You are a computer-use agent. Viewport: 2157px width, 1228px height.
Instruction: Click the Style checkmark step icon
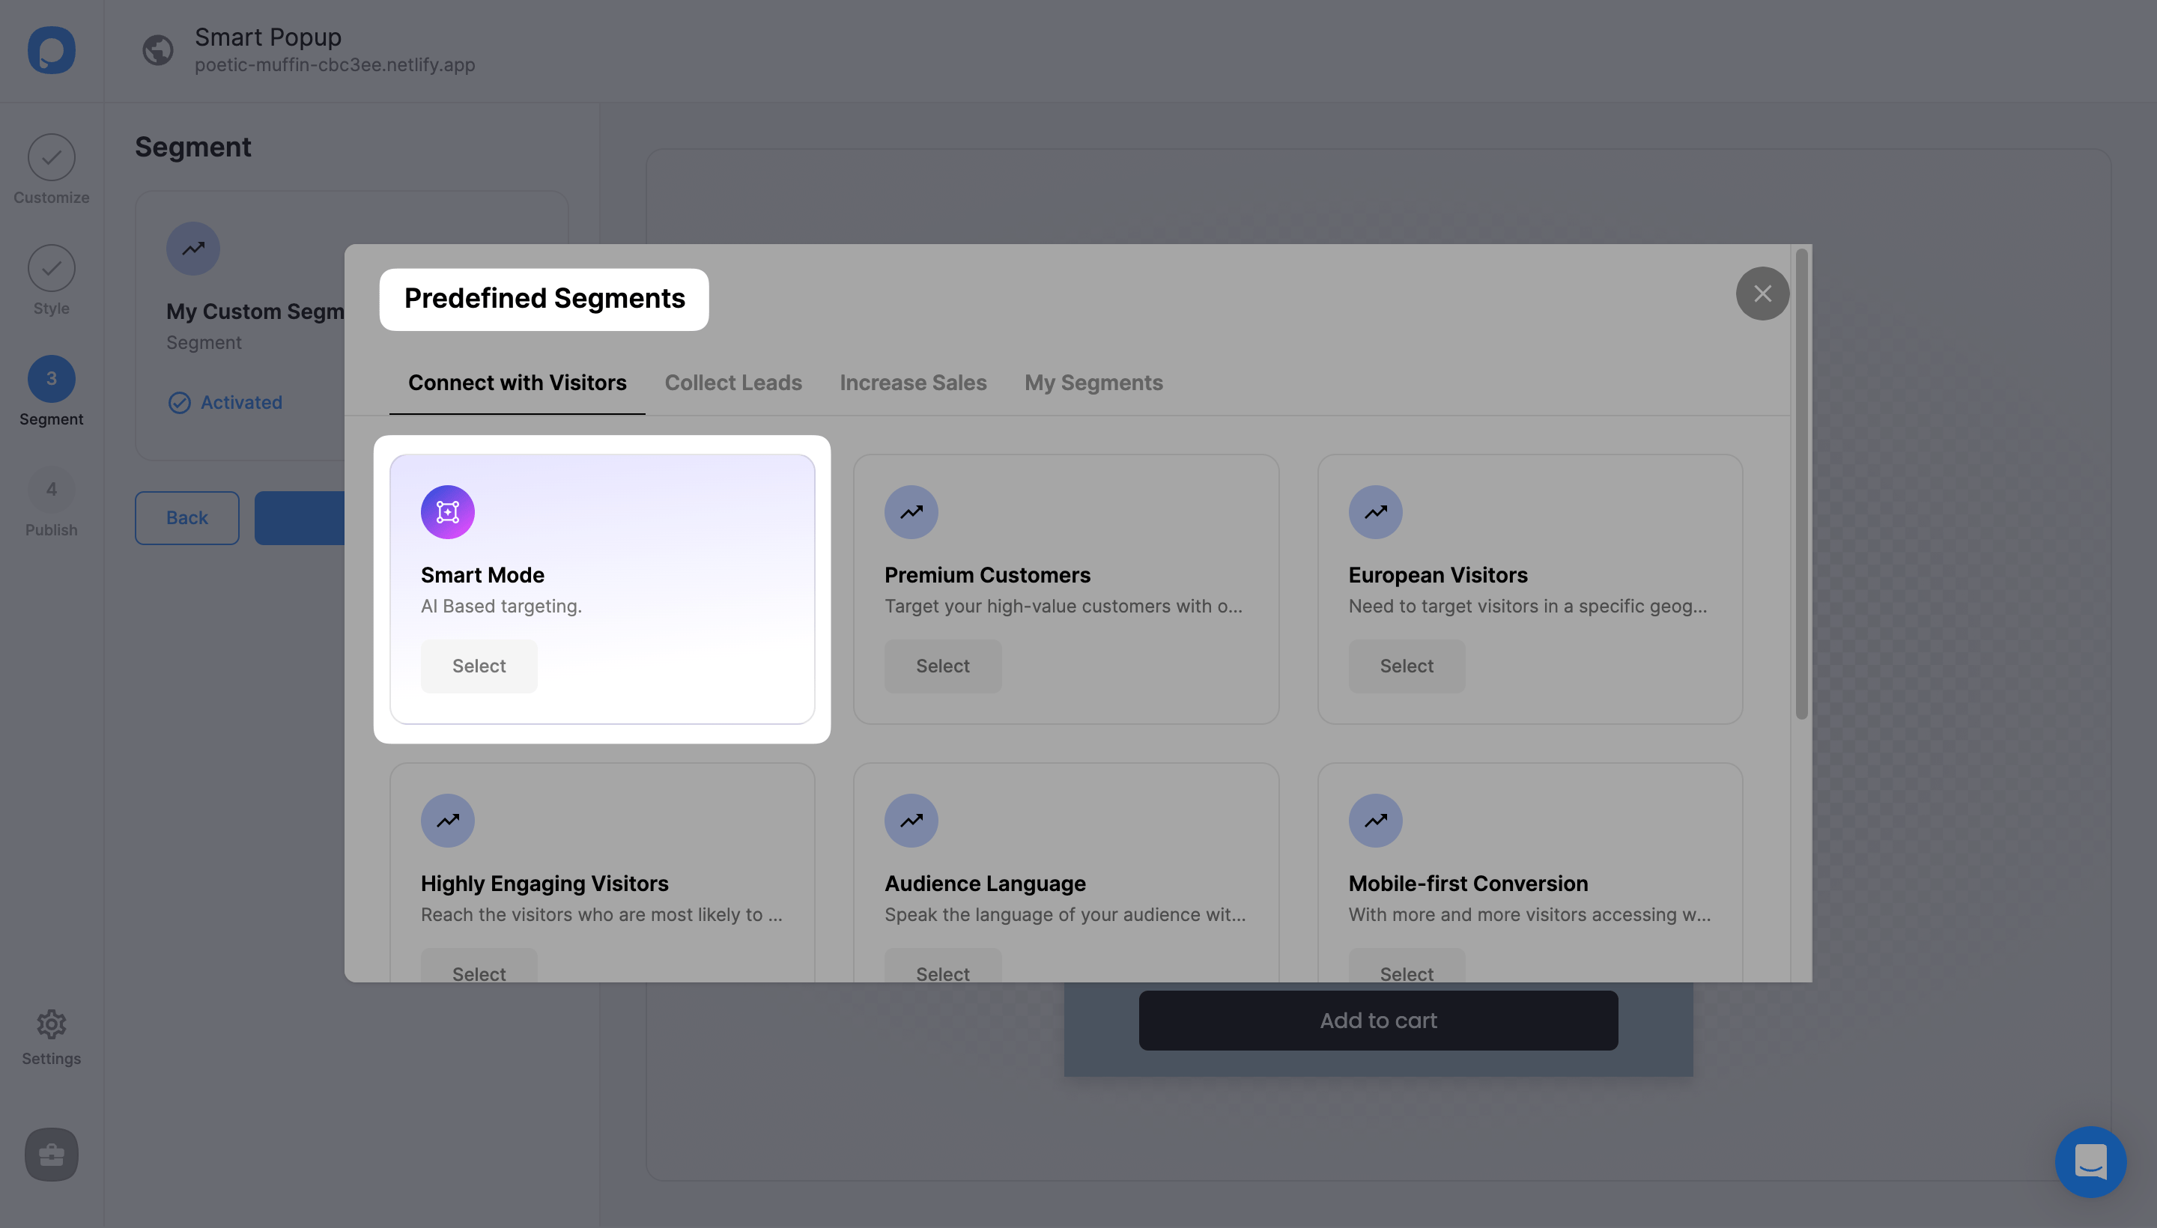tap(50, 267)
